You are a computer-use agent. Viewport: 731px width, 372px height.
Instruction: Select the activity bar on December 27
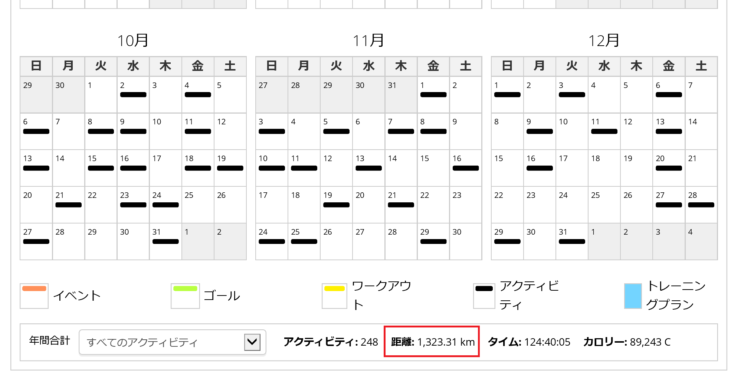(x=669, y=205)
